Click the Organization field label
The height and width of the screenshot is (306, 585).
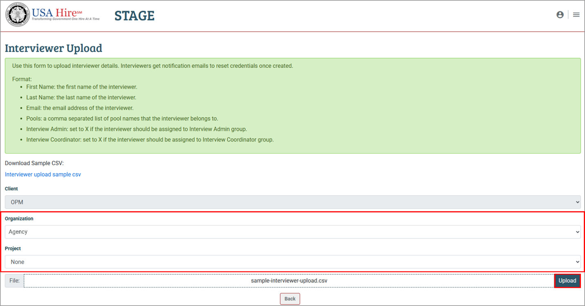(x=19, y=219)
